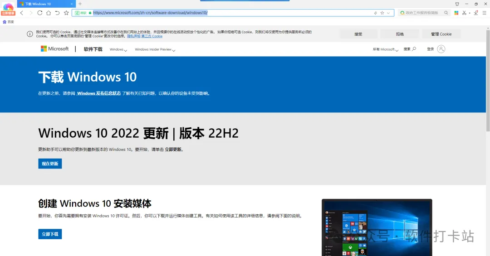Click the 创建 Windows 10 安装媒体 heading

pyautogui.click(x=95, y=203)
